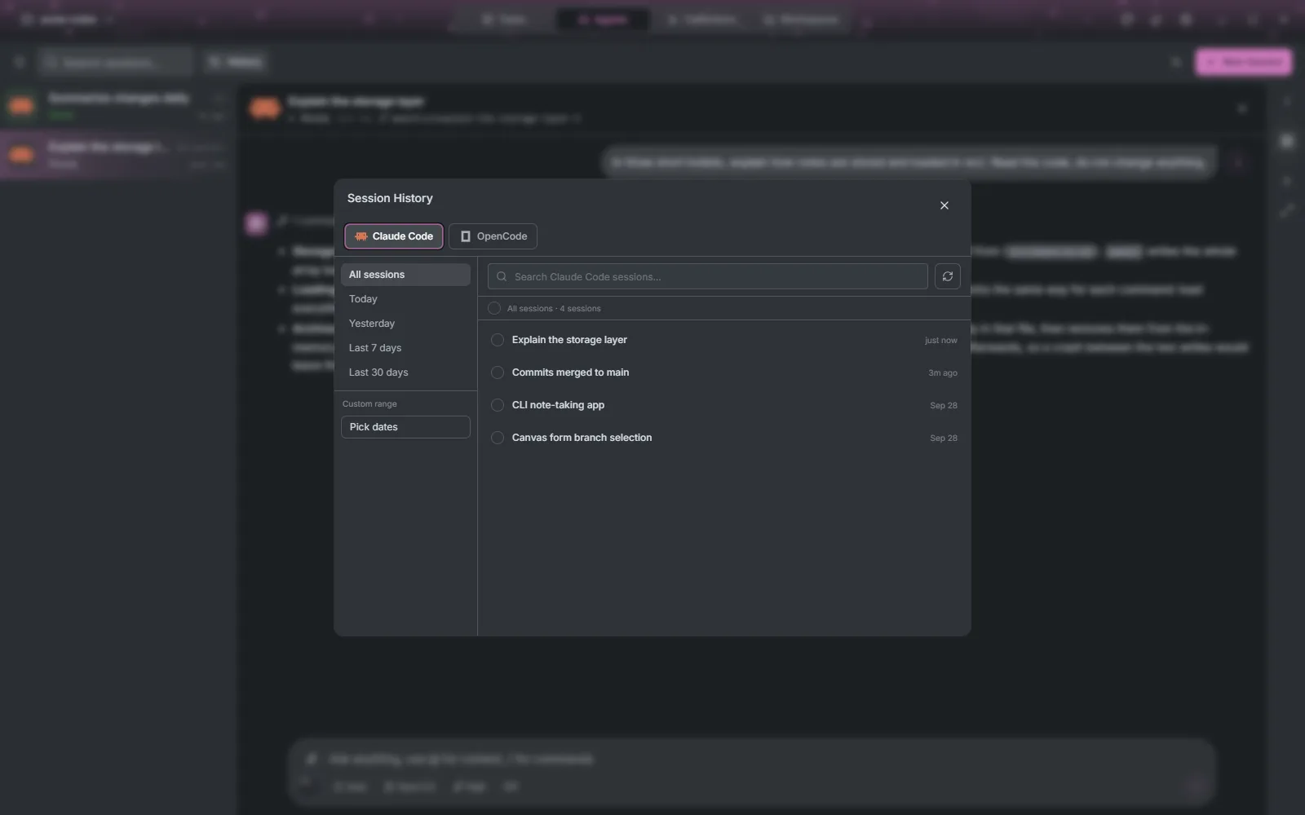This screenshot has height=815, width=1305.
Task: Focus the Search Claude Code sessions field
Action: pos(707,276)
